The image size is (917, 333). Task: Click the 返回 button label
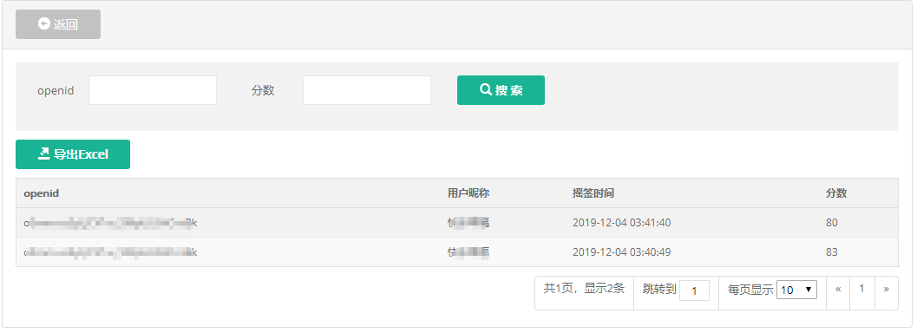pos(66,24)
